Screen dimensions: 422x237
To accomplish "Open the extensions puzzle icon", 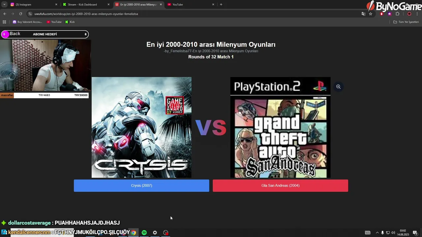I will pos(397,14).
